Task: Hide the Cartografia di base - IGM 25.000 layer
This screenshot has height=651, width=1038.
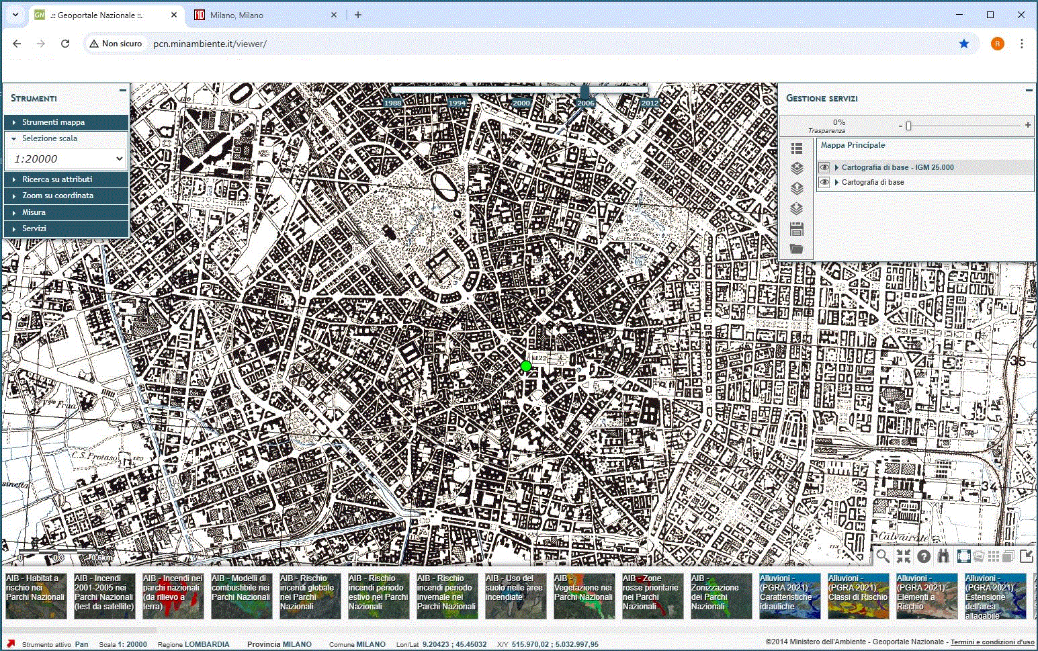Action: 824,167
